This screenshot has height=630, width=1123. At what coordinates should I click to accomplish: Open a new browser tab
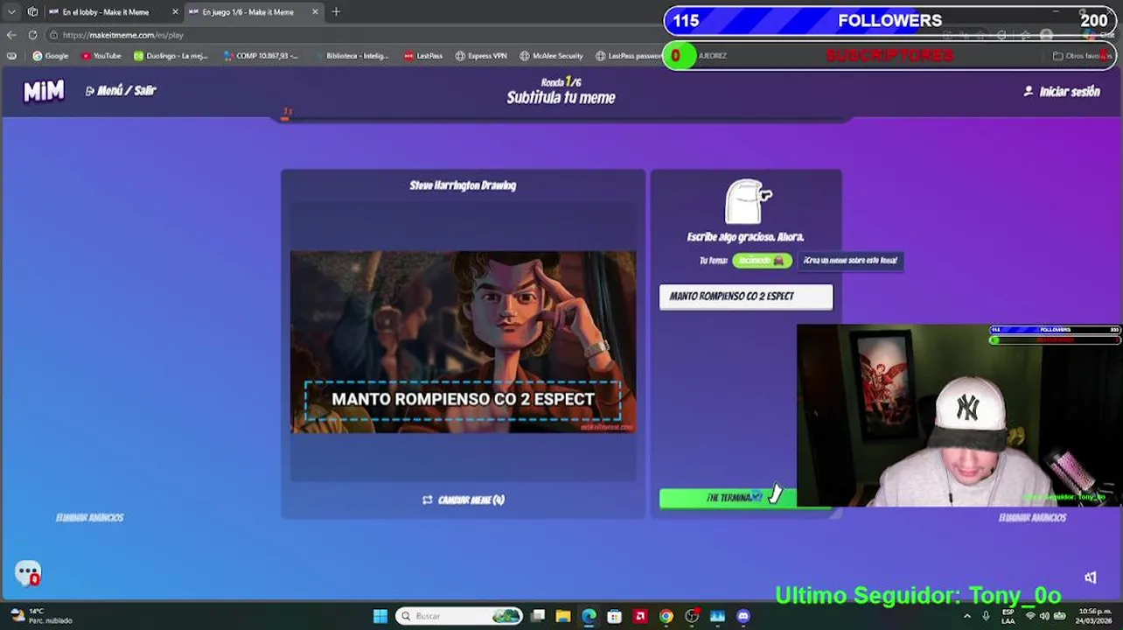(336, 12)
